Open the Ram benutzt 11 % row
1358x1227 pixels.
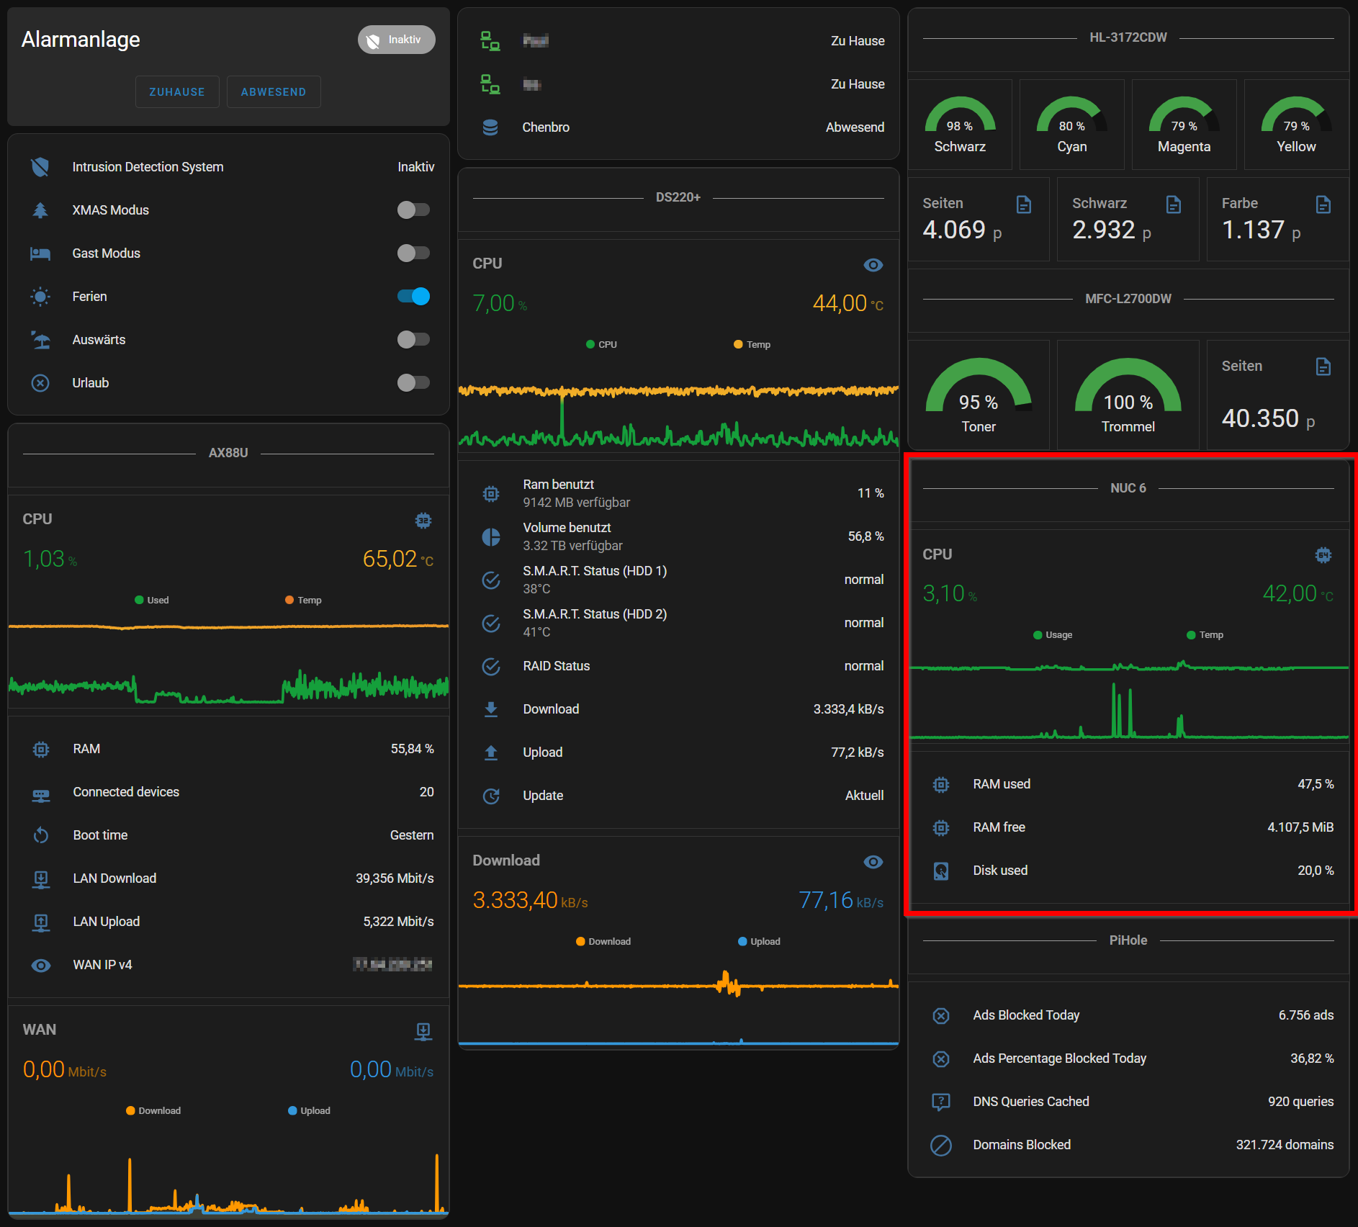[678, 493]
